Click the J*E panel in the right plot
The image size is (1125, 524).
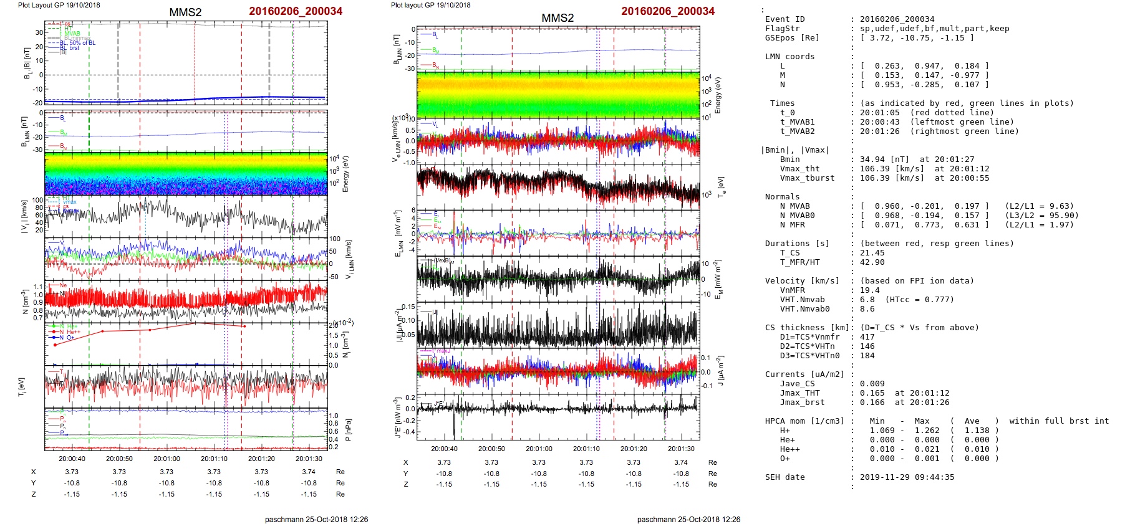(x=558, y=414)
